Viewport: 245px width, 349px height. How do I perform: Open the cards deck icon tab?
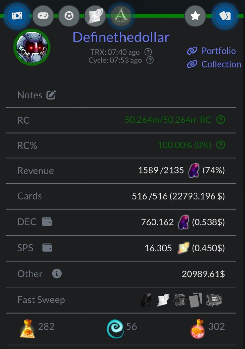coord(225,16)
